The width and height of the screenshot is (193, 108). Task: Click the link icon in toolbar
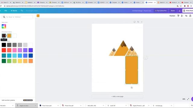186,16
